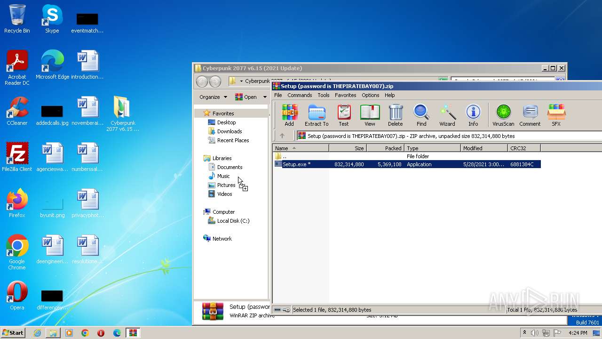This screenshot has height=339, width=602.
Task: Sort file list by CRC32 column
Action: 524,148
